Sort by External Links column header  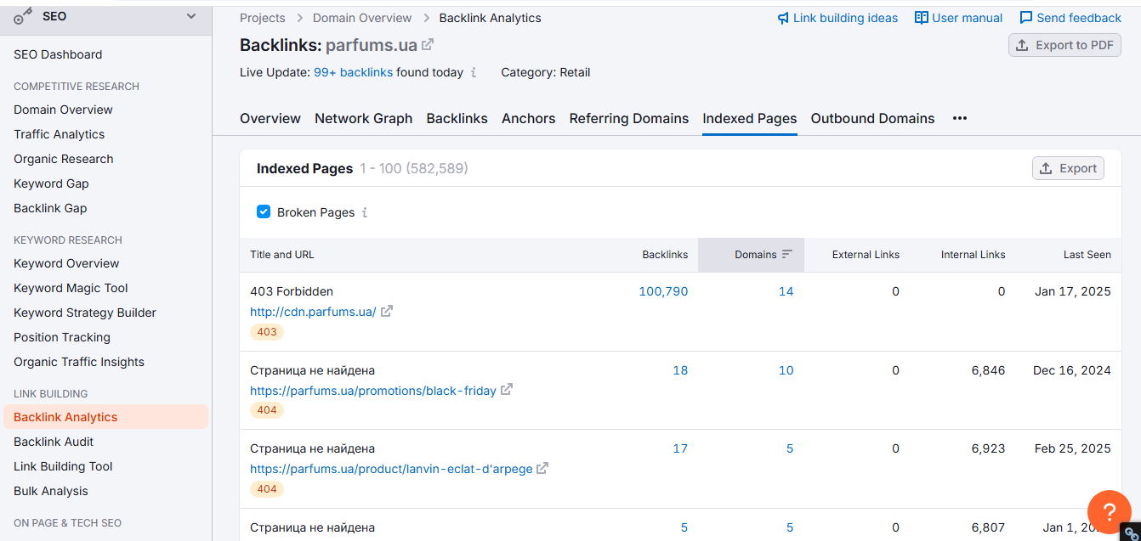pyautogui.click(x=866, y=255)
